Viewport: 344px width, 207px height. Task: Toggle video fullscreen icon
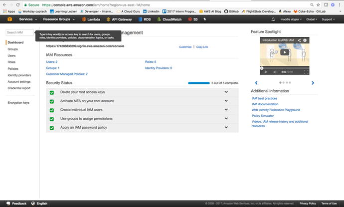coord(305,72)
